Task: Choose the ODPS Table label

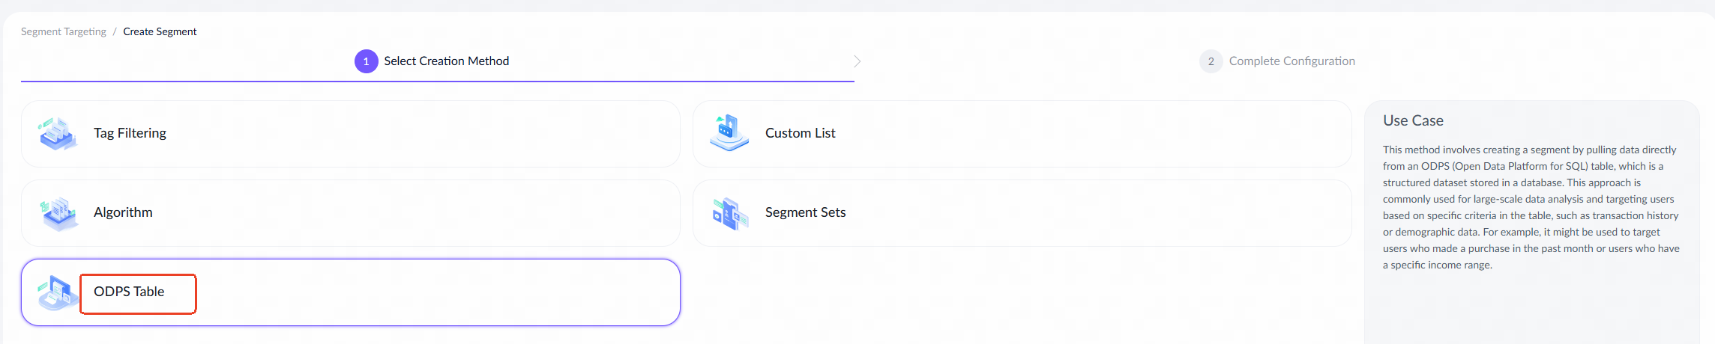Action: click(x=129, y=292)
